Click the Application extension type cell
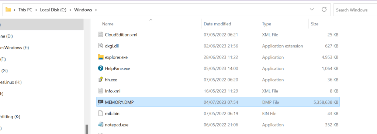 (x=282, y=46)
